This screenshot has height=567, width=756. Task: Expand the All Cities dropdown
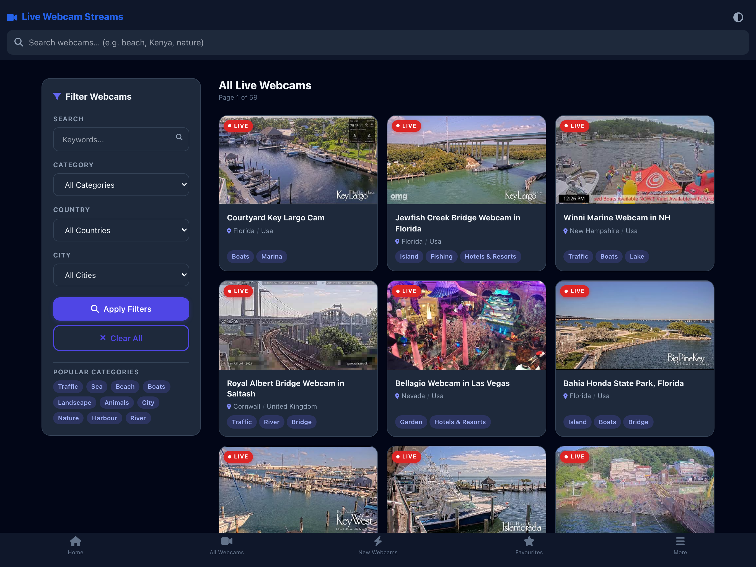pos(121,275)
